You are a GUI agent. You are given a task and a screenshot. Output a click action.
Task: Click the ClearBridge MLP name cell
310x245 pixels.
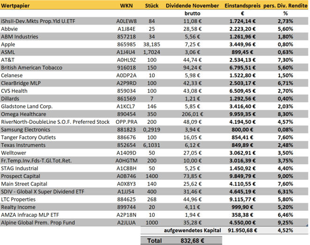21,83
